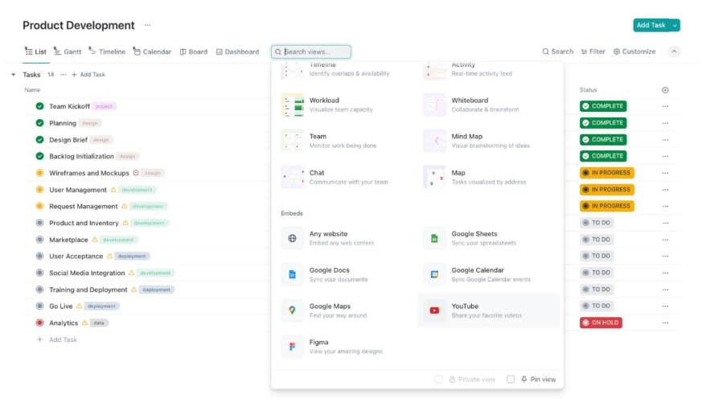702x403 pixels.
Task: Click Add Task beside the Tasks header
Action: [88, 75]
